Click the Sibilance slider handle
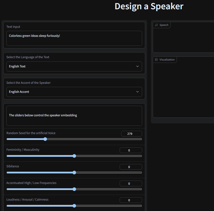This screenshot has width=214, height=211. pyautogui.click(x=74, y=172)
